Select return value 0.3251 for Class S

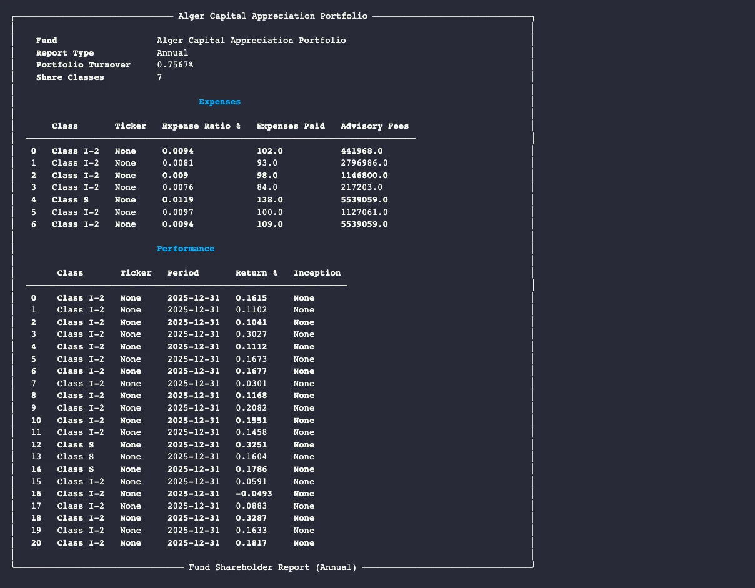[x=251, y=445]
